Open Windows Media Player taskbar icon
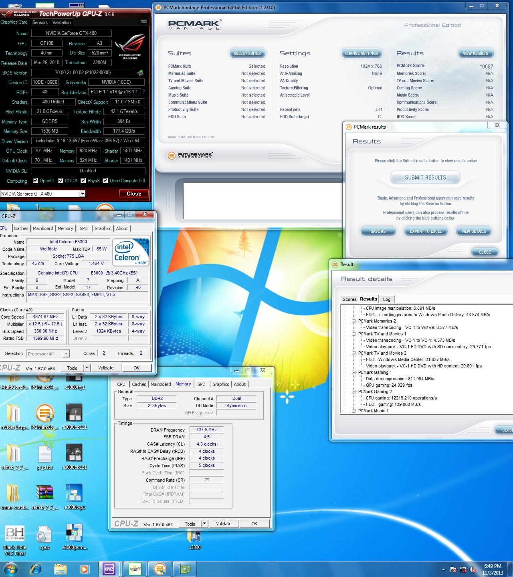Image resolution: width=513 pixels, height=577 pixels. (85, 569)
